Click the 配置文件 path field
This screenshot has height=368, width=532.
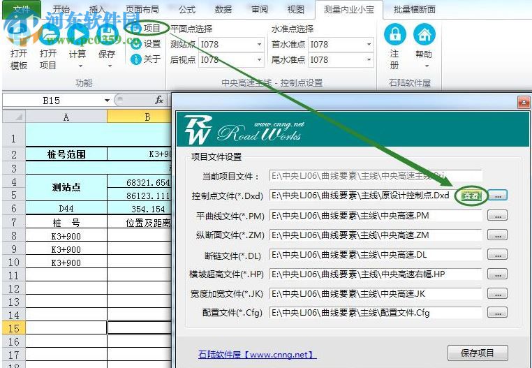point(376,313)
